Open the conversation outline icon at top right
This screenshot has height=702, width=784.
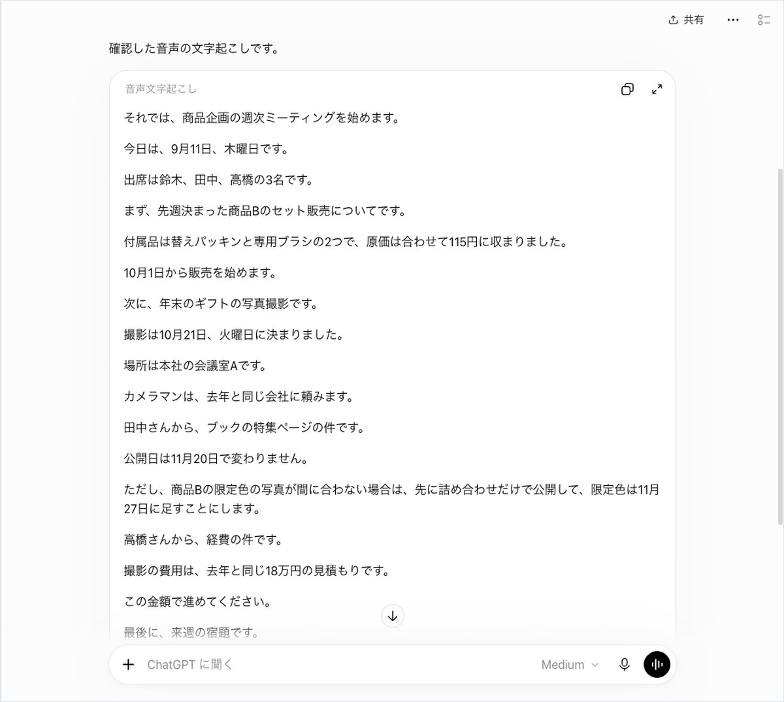pyautogui.click(x=764, y=20)
